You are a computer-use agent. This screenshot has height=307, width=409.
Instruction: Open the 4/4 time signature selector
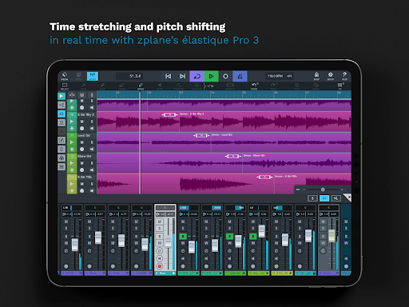[289, 76]
